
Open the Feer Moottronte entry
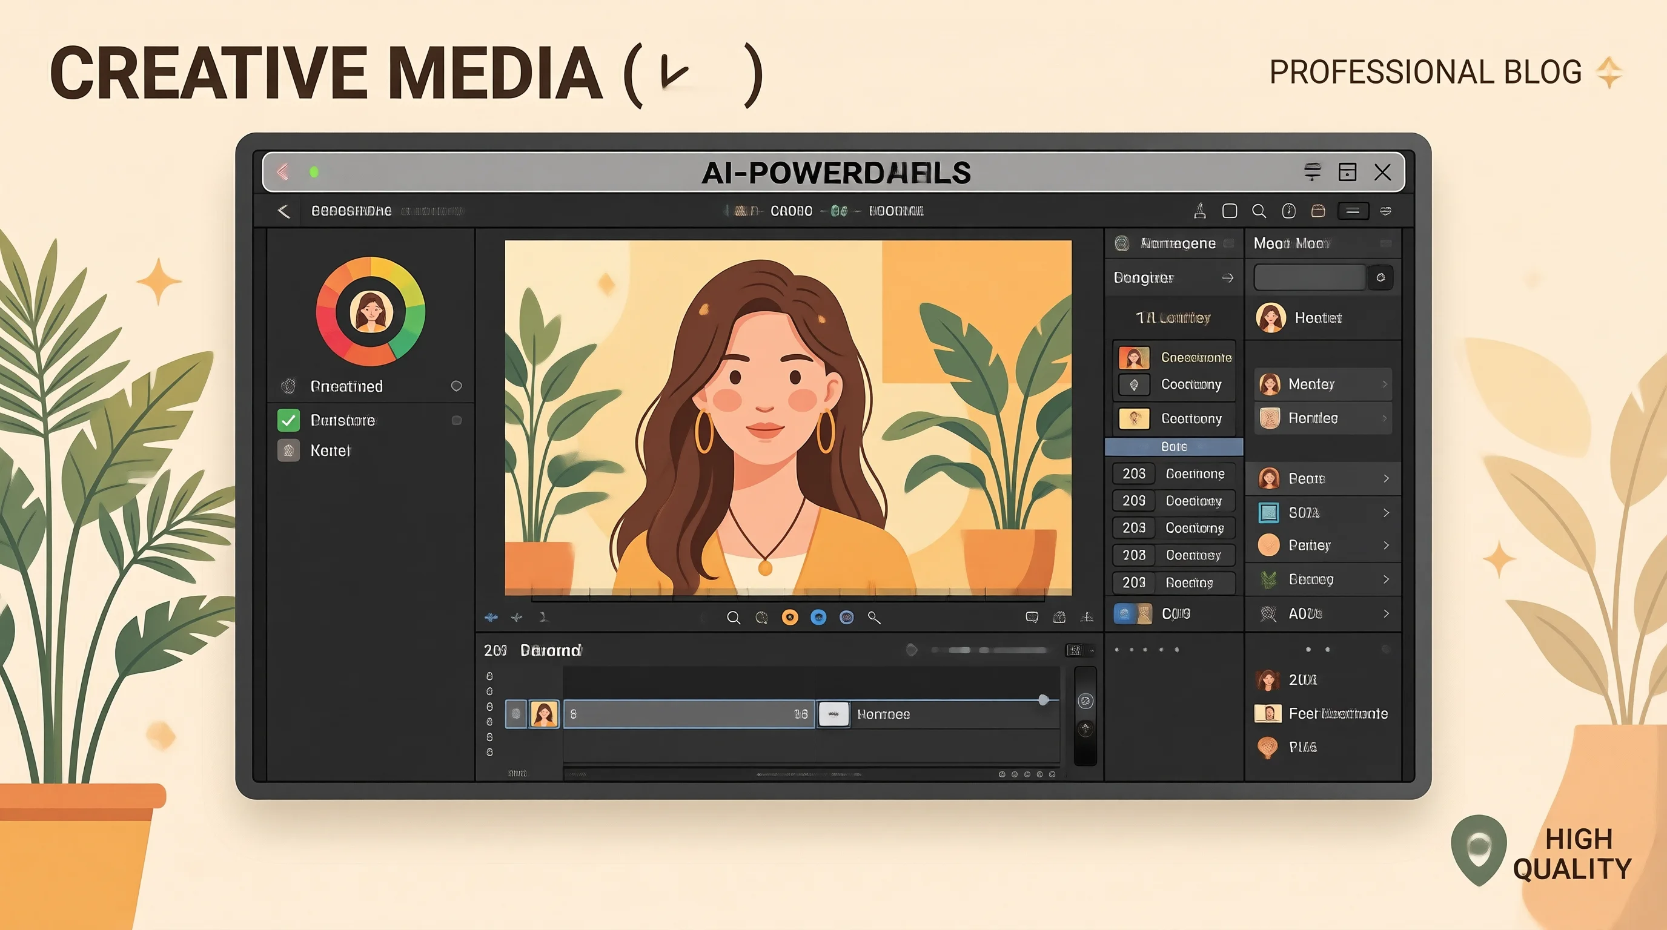point(1321,713)
